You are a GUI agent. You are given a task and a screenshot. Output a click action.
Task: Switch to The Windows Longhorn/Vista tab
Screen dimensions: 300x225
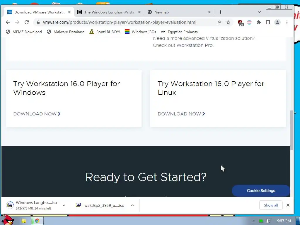click(109, 12)
